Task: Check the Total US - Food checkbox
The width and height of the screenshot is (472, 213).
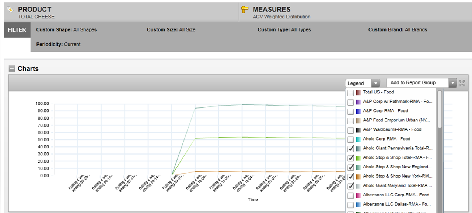Action: click(351, 93)
